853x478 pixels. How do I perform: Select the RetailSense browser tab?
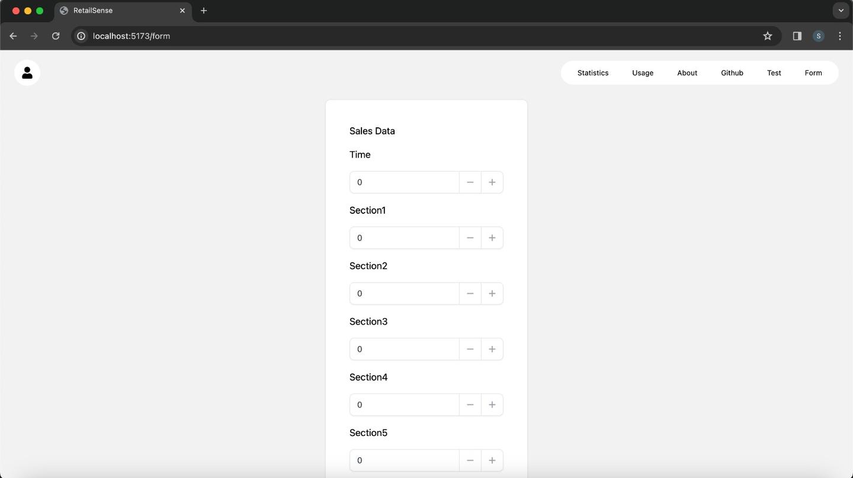point(123,11)
